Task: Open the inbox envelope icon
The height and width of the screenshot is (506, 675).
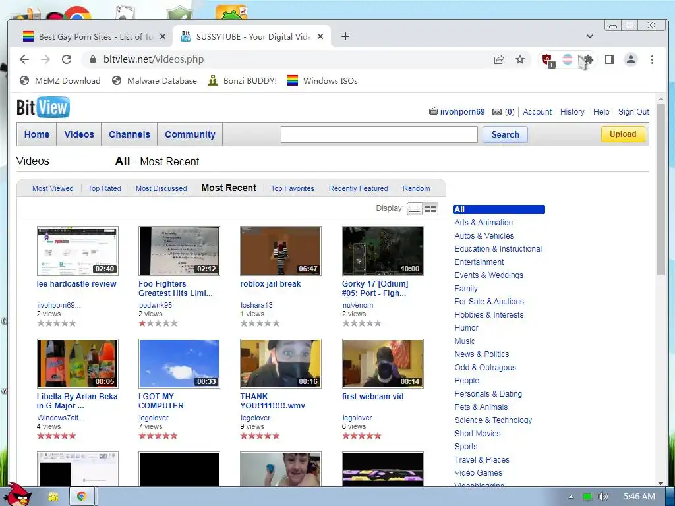Action: 497,112
